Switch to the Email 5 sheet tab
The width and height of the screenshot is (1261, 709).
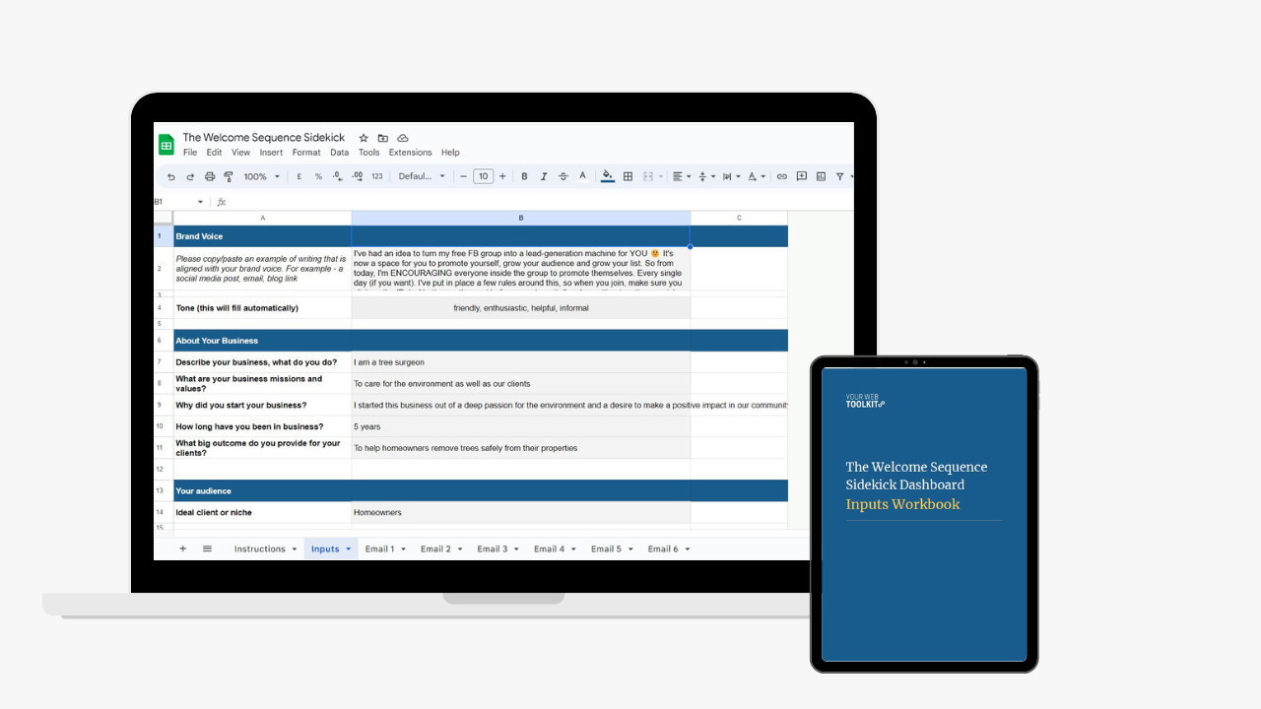(x=606, y=548)
